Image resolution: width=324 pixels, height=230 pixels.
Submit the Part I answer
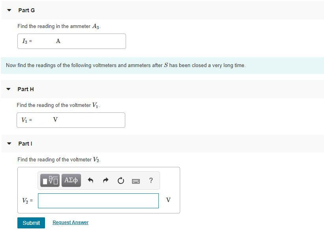tap(31, 223)
